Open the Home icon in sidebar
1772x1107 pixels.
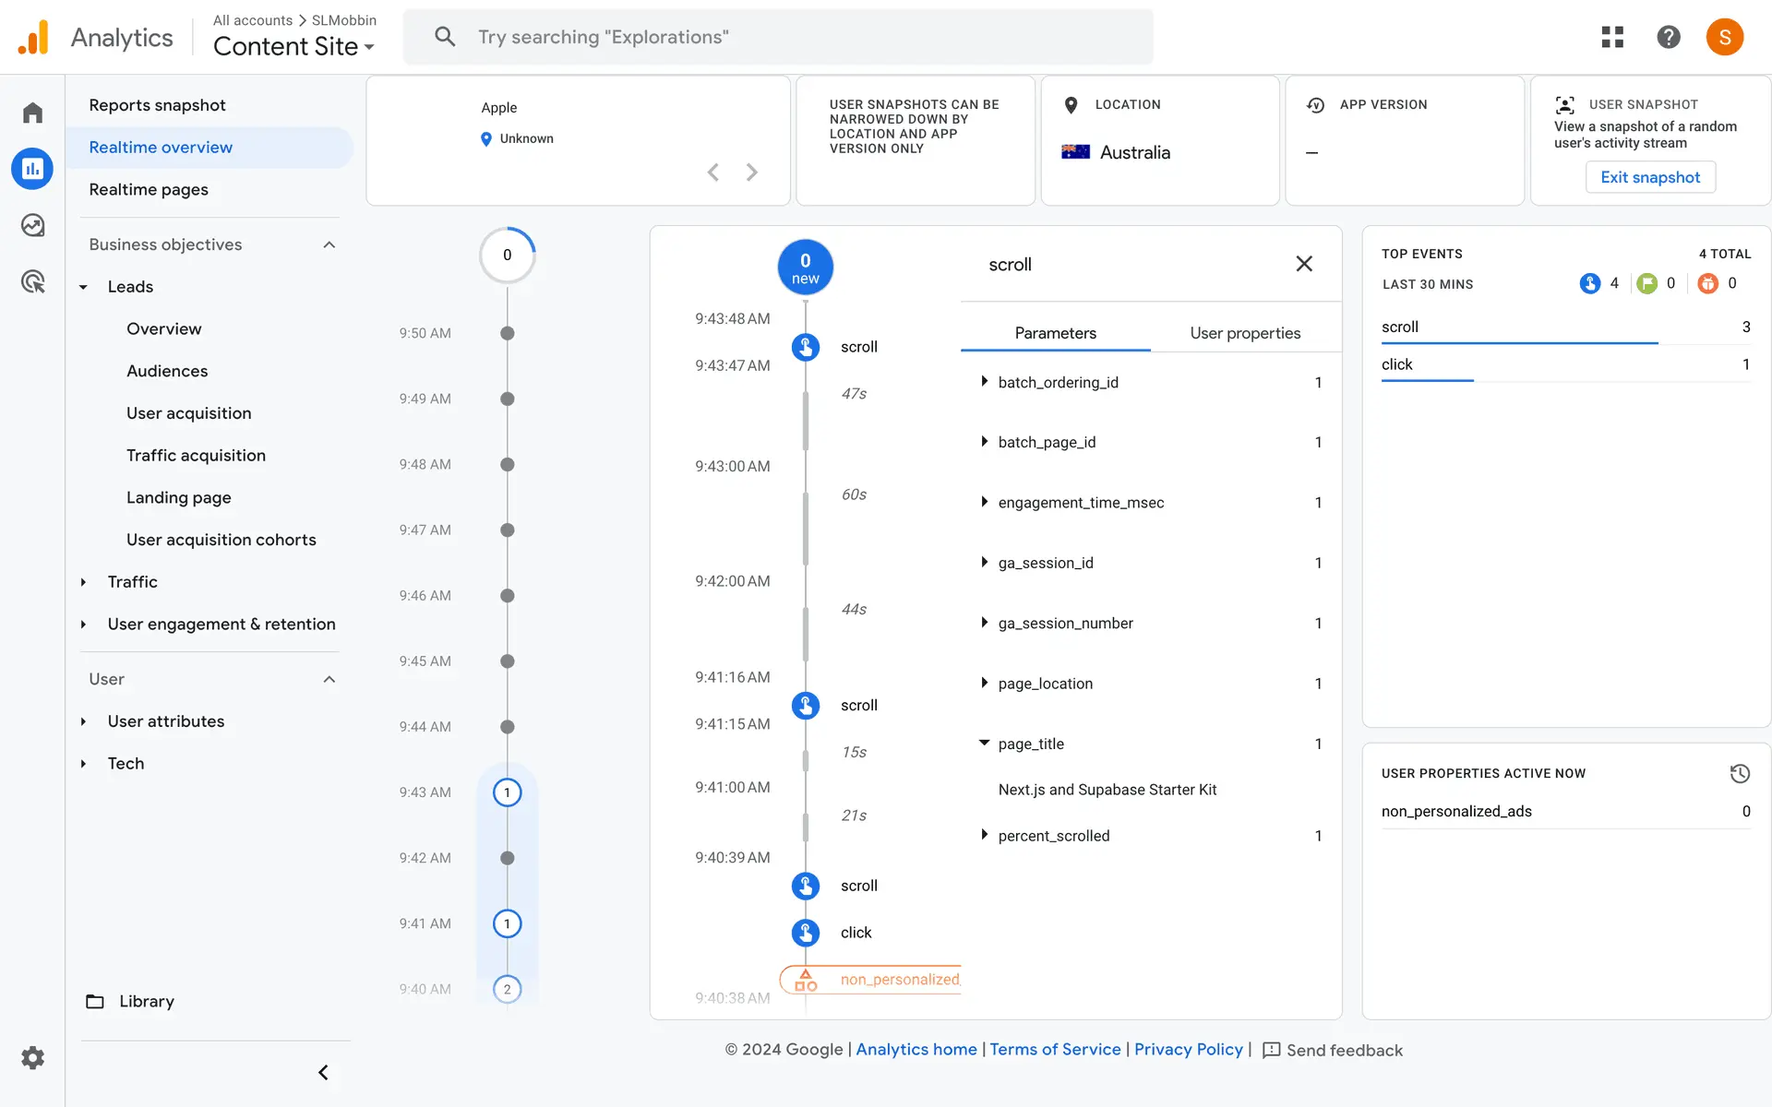coord(33,113)
